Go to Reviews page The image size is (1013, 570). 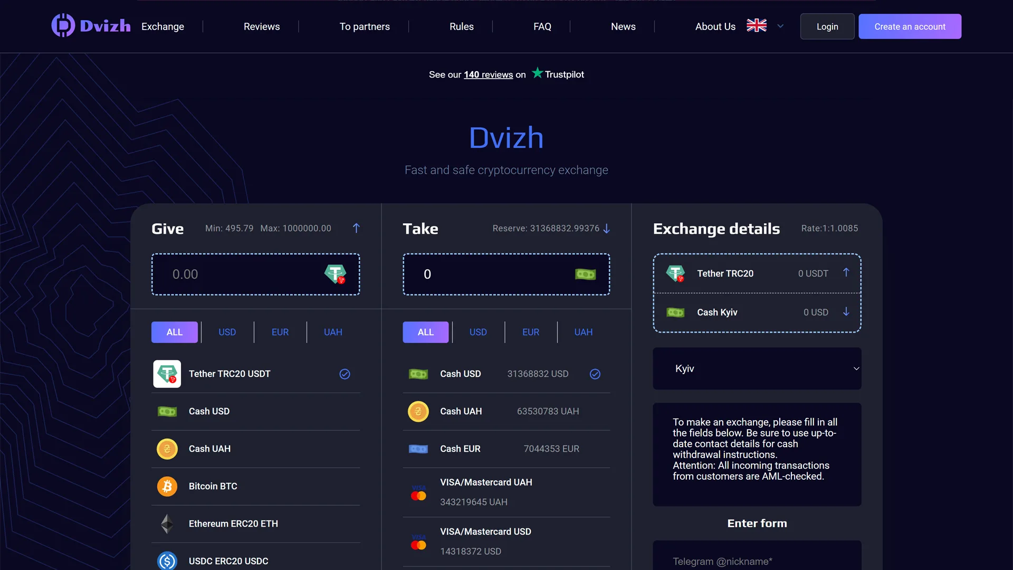coord(262,26)
